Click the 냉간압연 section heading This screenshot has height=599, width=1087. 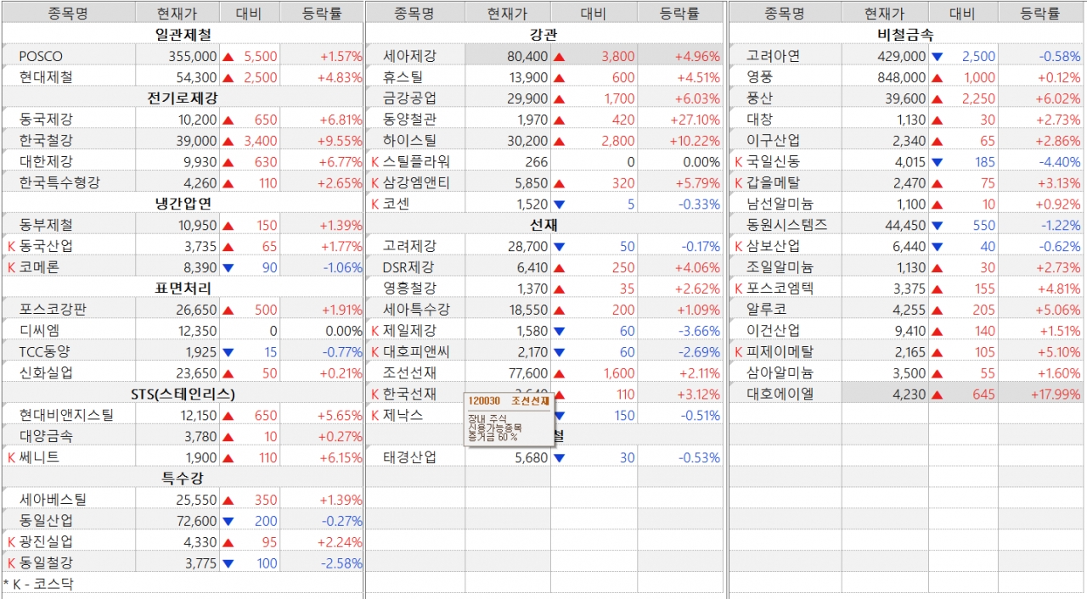[183, 204]
